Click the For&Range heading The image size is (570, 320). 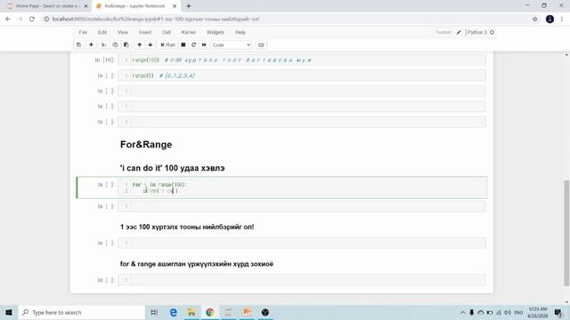point(146,144)
